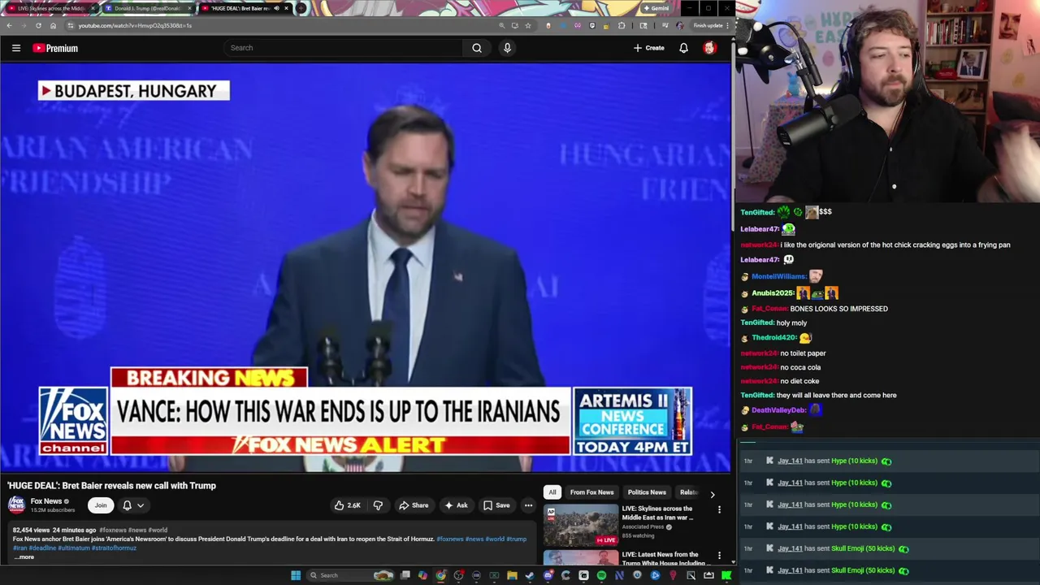Open YouTube notifications bell
Image resolution: width=1040 pixels, height=585 pixels.
683,48
